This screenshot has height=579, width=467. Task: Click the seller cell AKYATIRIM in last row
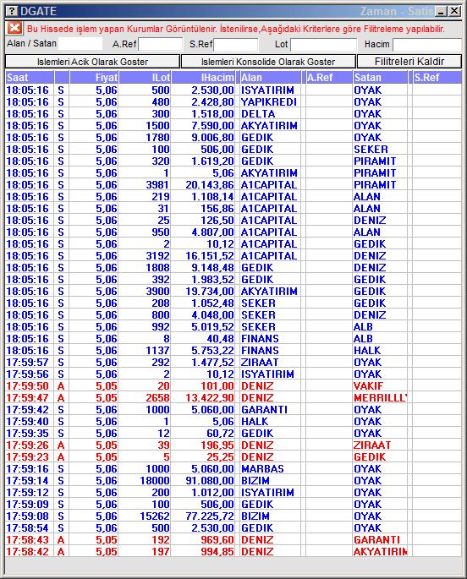[380, 551]
